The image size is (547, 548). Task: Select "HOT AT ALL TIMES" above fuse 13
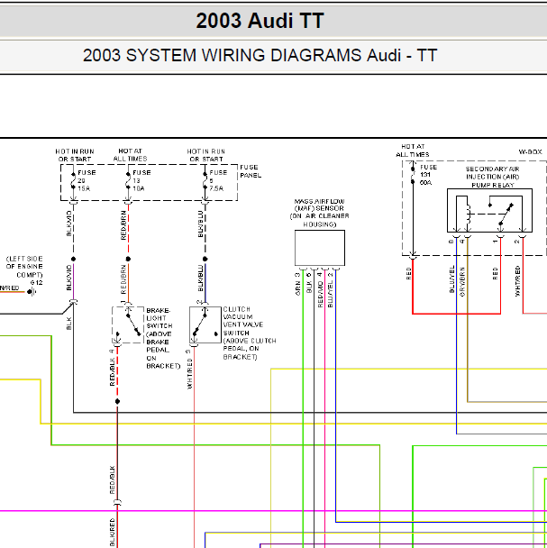(130, 155)
